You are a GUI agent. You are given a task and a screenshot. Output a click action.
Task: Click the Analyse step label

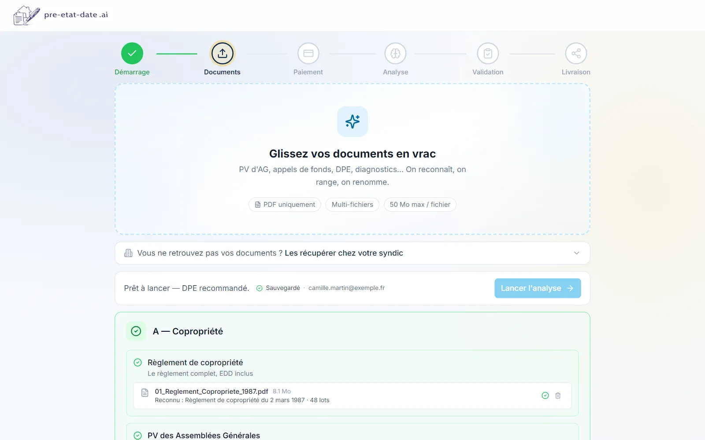pos(396,72)
